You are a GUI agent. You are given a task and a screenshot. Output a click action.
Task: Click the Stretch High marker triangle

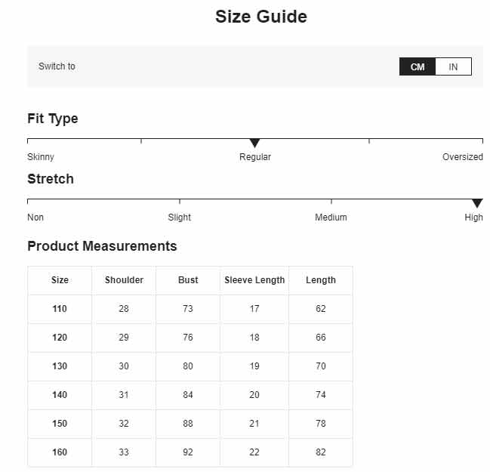477,203
